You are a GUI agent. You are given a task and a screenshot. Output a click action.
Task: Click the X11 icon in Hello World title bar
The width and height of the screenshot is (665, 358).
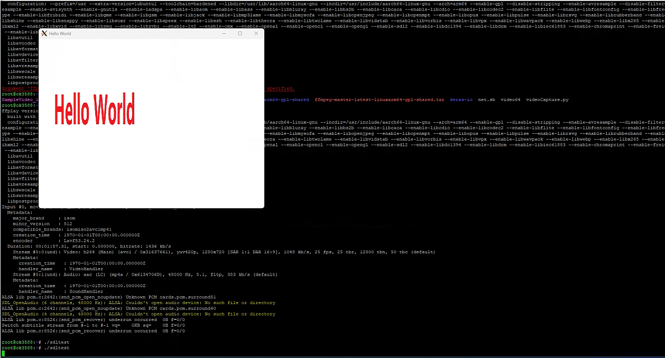click(x=44, y=33)
